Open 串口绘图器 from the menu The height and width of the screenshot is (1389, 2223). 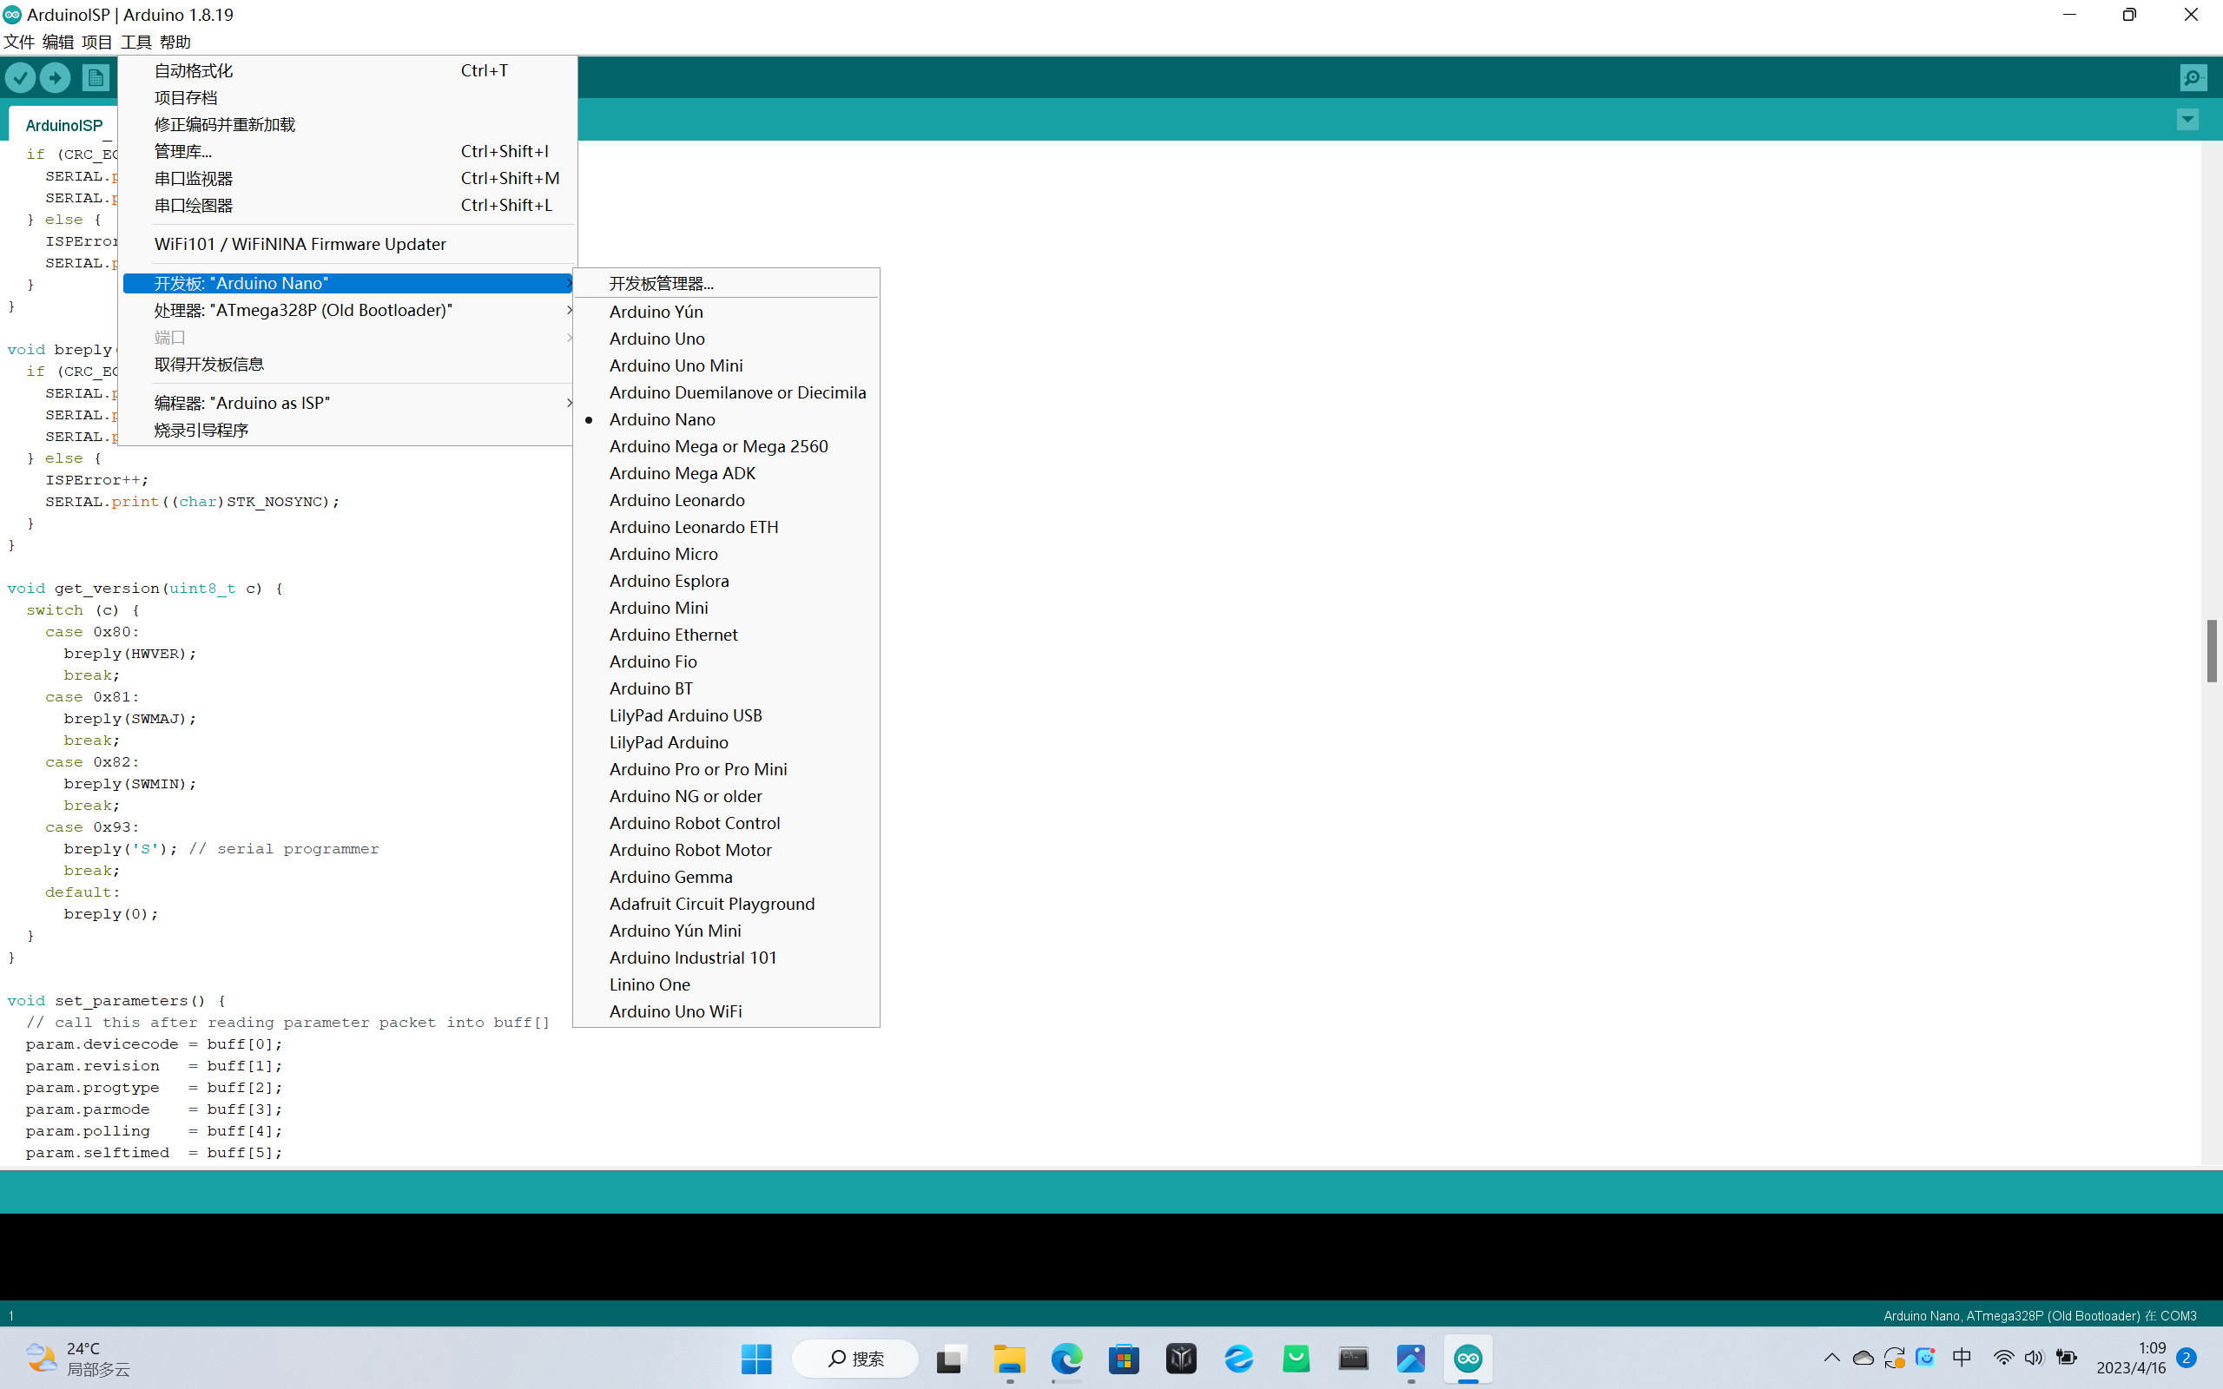click(349, 205)
